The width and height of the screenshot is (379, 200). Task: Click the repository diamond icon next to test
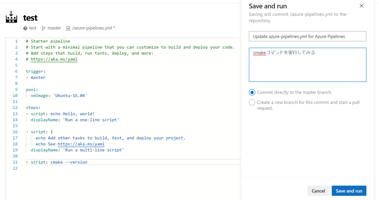coord(25,28)
